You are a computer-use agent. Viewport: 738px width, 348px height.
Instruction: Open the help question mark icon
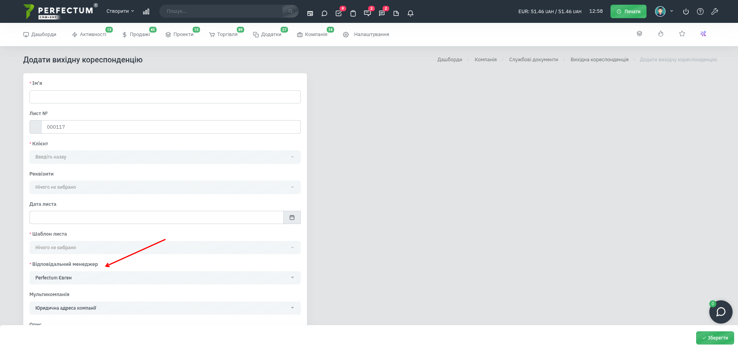700,12
